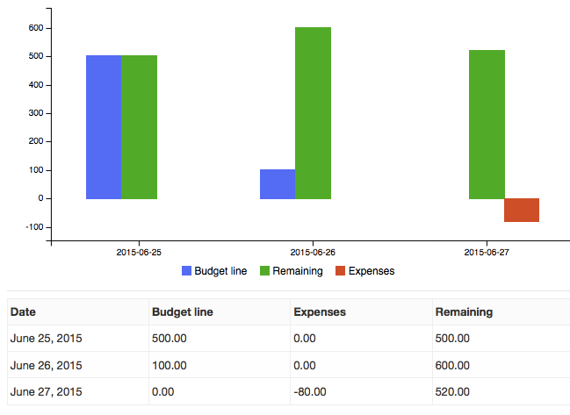Select the blue Budget line bar for 2015-06-25
The height and width of the screenshot is (415, 570).
[x=103, y=127]
